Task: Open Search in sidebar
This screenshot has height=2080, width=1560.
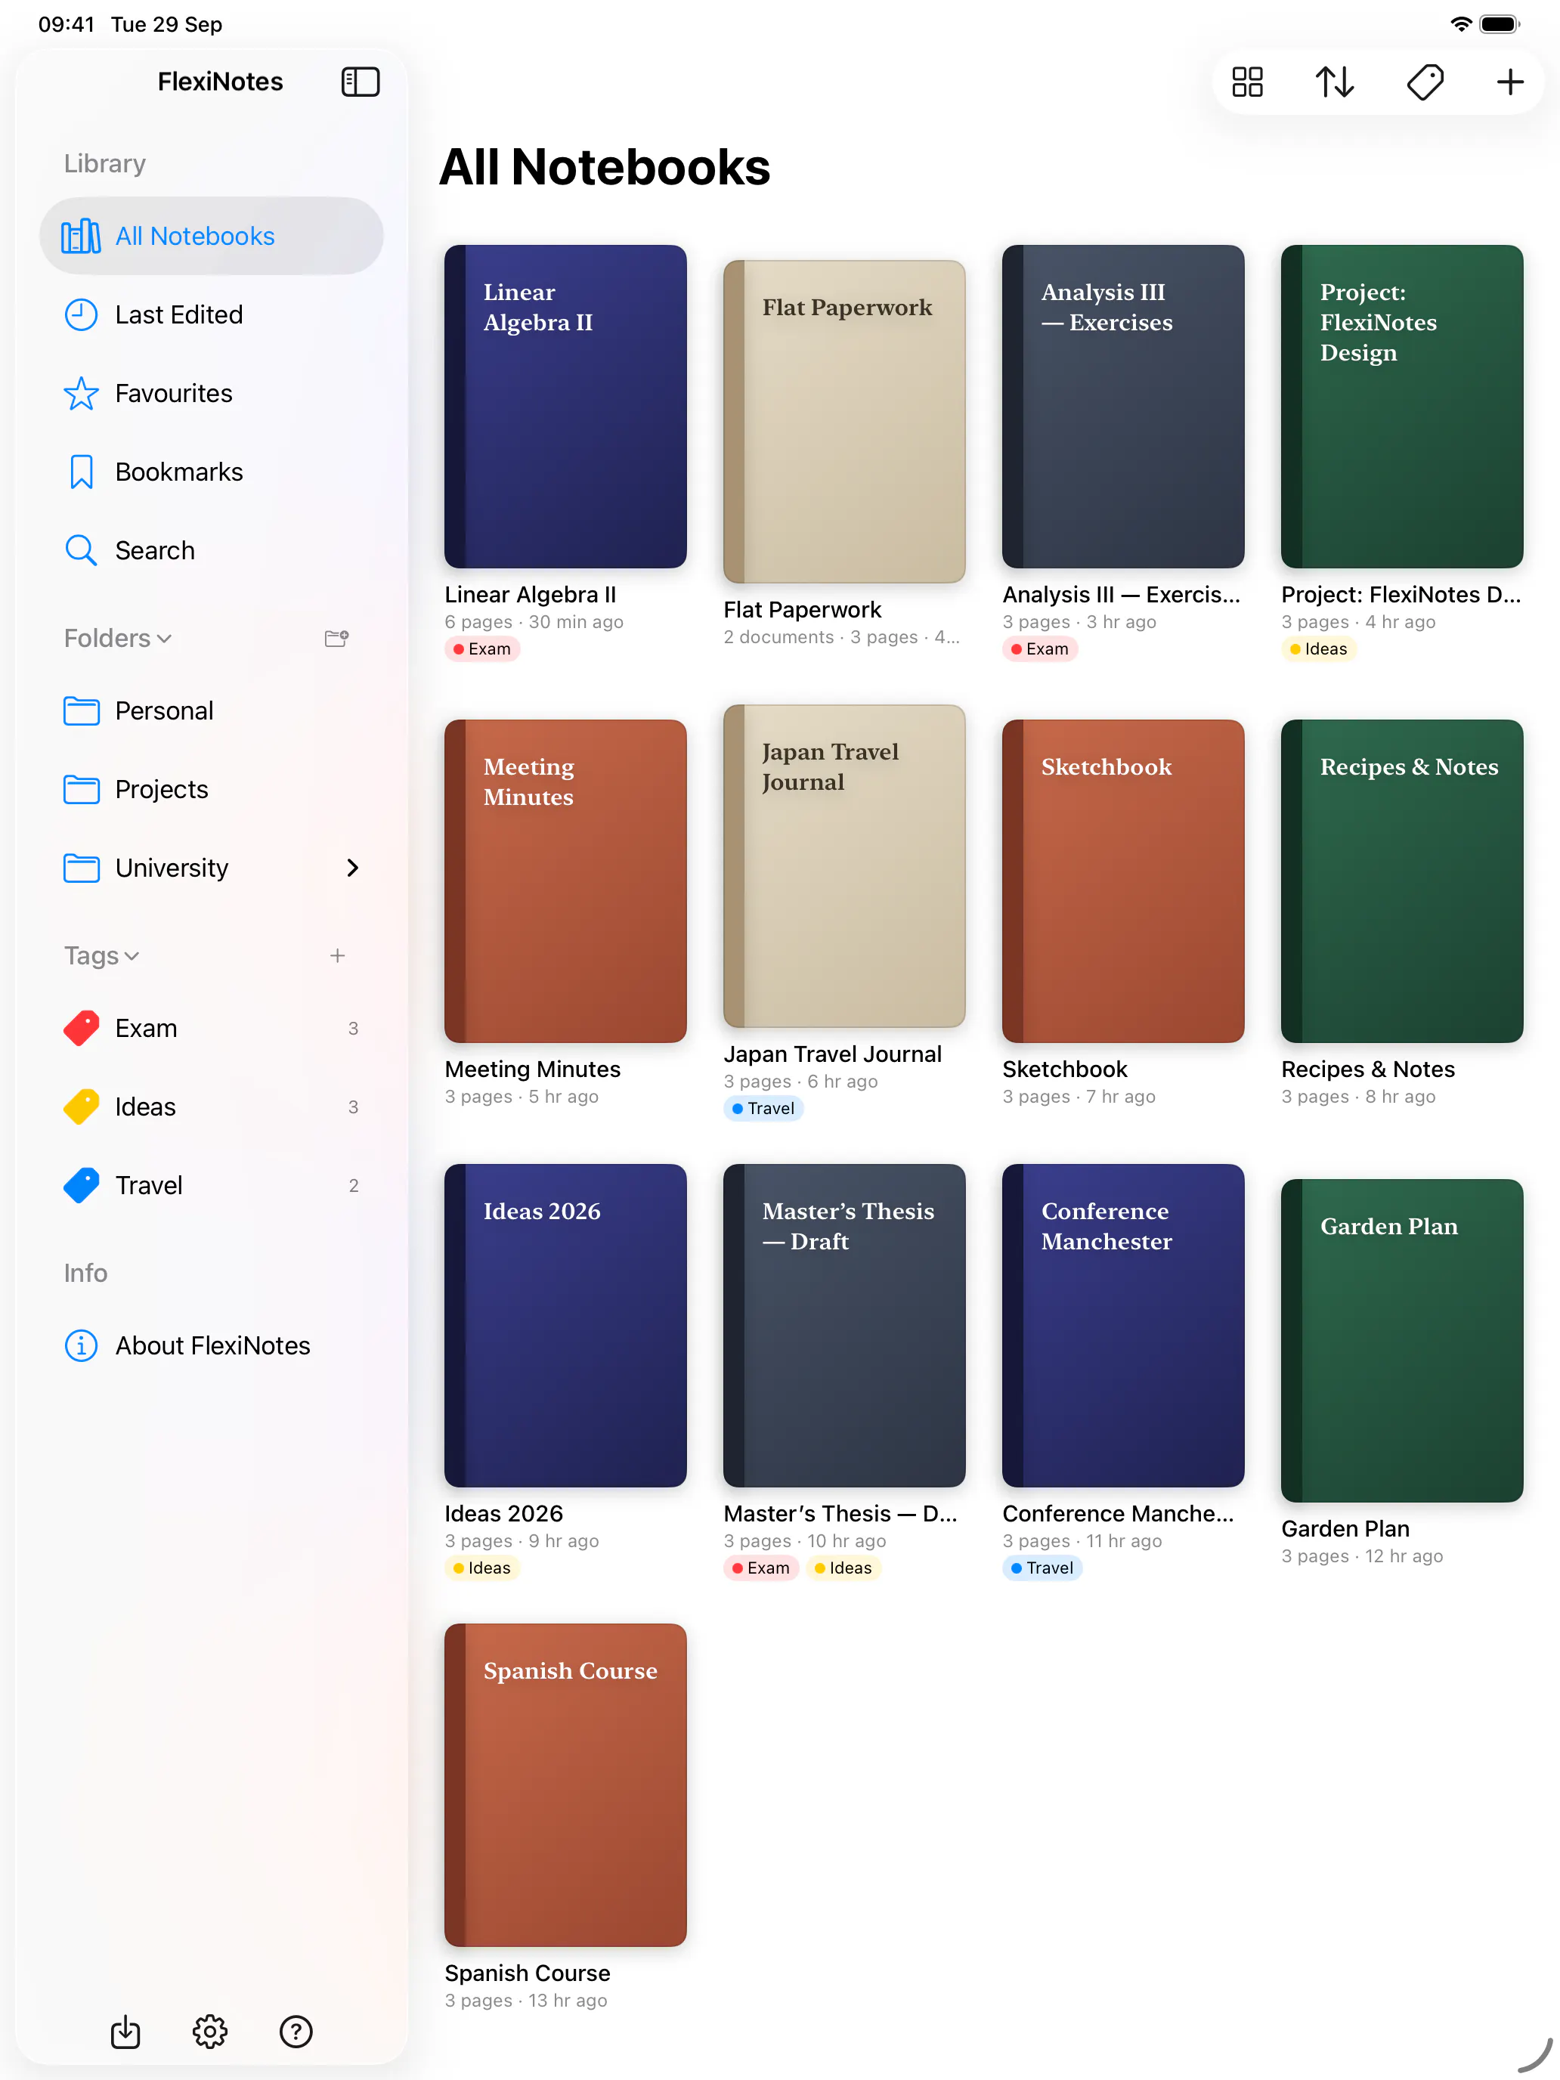Action: 212,550
